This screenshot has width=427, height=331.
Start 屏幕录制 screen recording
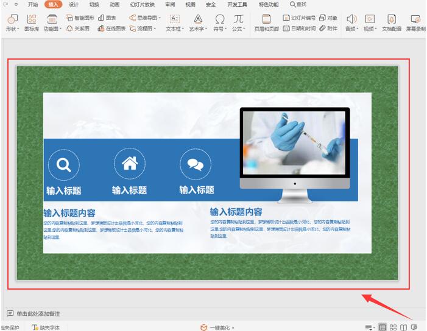[415, 23]
